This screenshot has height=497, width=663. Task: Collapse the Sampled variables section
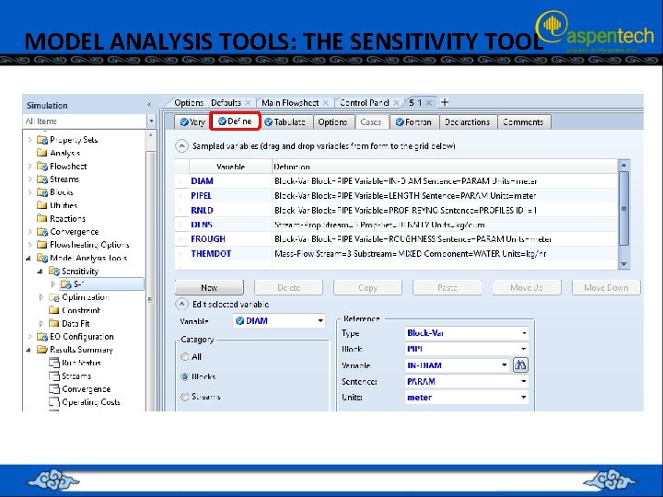pyautogui.click(x=181, y=146)
